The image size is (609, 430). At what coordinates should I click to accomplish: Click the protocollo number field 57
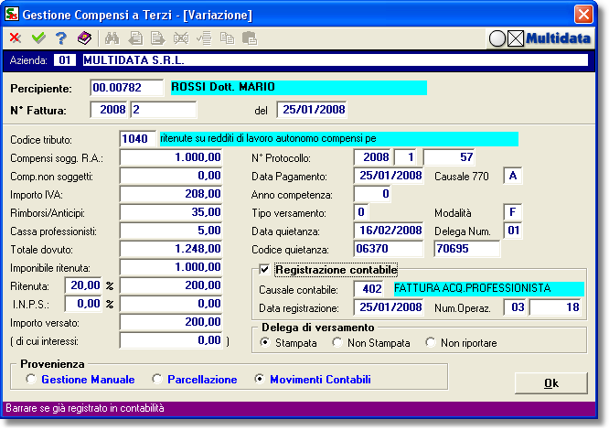(449, 157)
